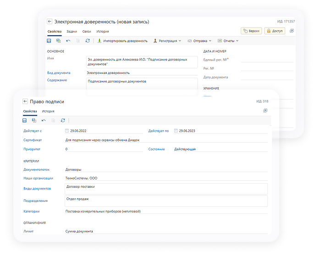
Task: Click back arrow in Электронная доверенность window
Action: point(50,22)
